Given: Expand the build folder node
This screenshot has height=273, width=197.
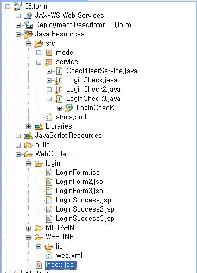Looking at the screenshot, I should point(18,145).
